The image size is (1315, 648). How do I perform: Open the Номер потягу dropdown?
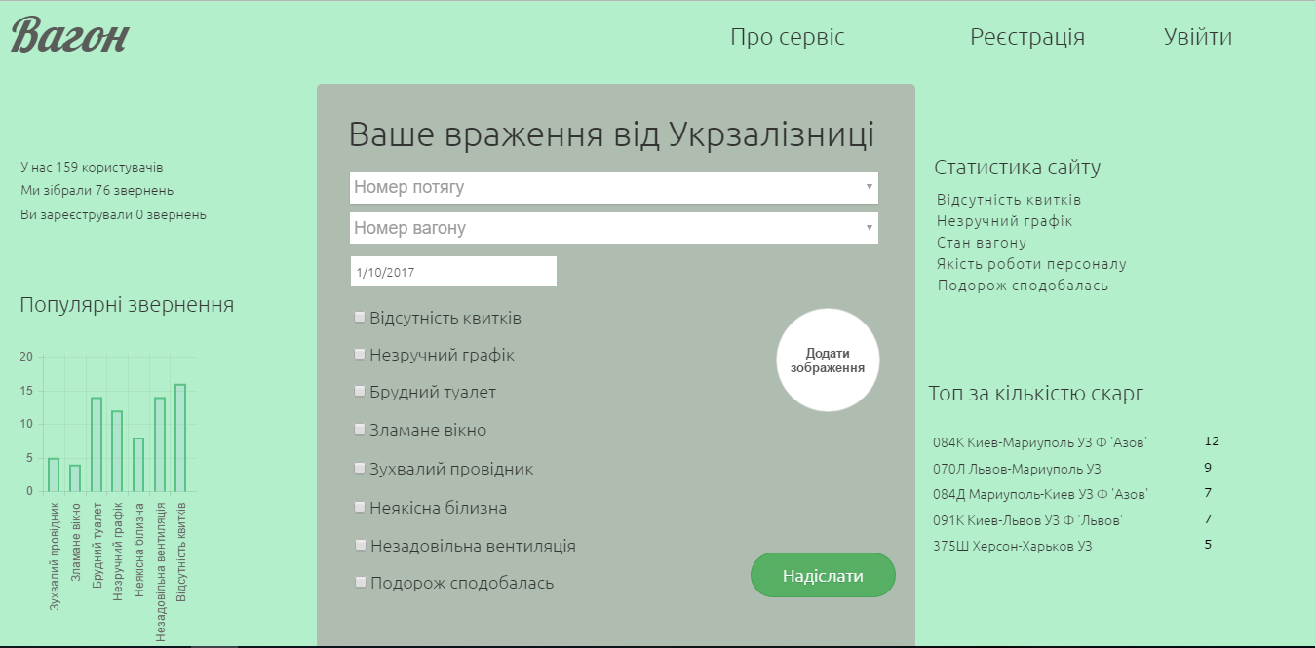pyautogui.click(x=613, y=187)
